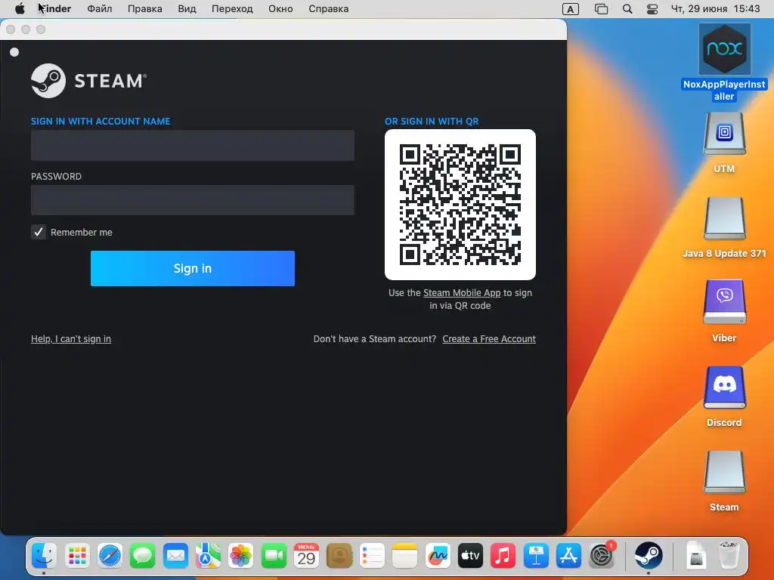The width and height of the screenshot is (774, 580).
Task: Open Apple TV from the Dock
Action: (x=470, y=556)
